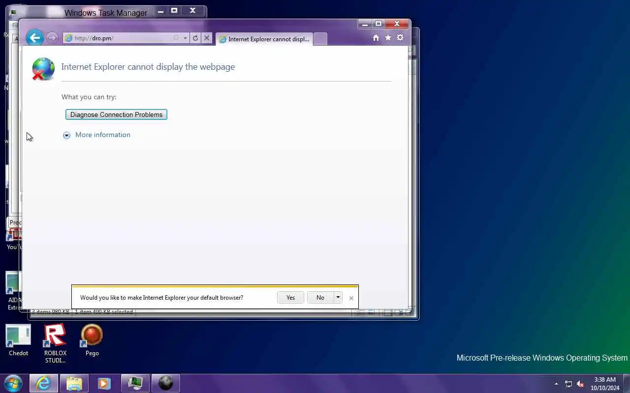
Task: Select the 'Internet Explorer cannot displ...' tab
Action: pyautogui.click(x=264, y=39)
